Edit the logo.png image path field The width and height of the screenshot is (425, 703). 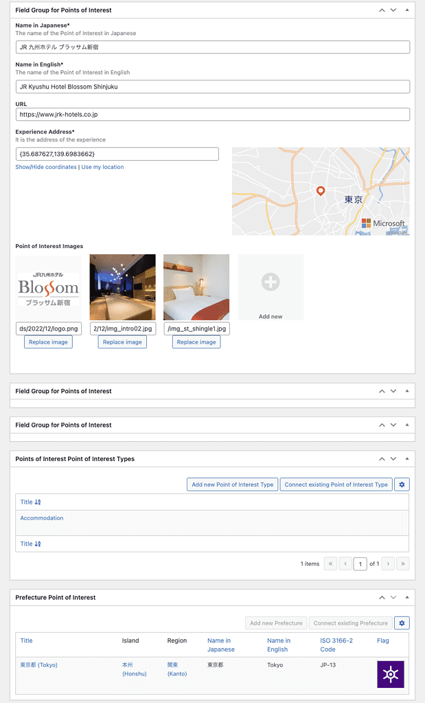tap(48, 328)
